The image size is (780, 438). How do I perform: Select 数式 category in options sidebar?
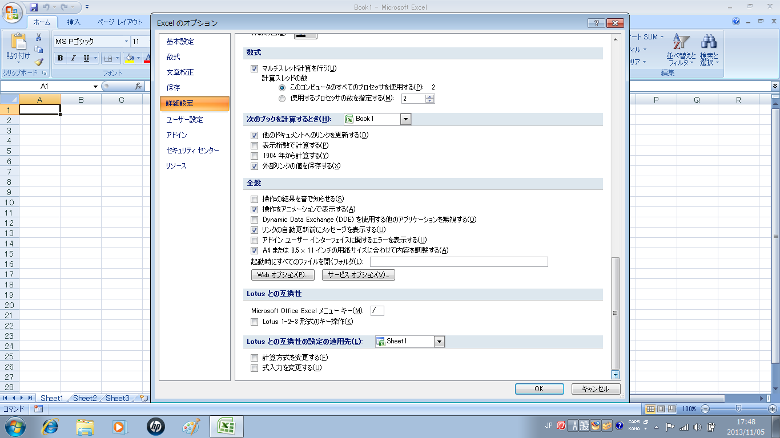tap(173, 57)
